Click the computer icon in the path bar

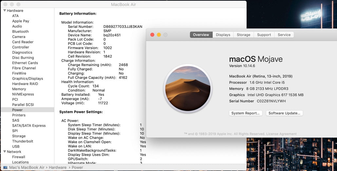(5, 167)
